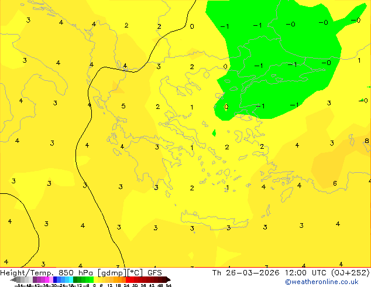
Task: Select the bright yellow legend swatch above 0
Action: [x=95, y=279]
